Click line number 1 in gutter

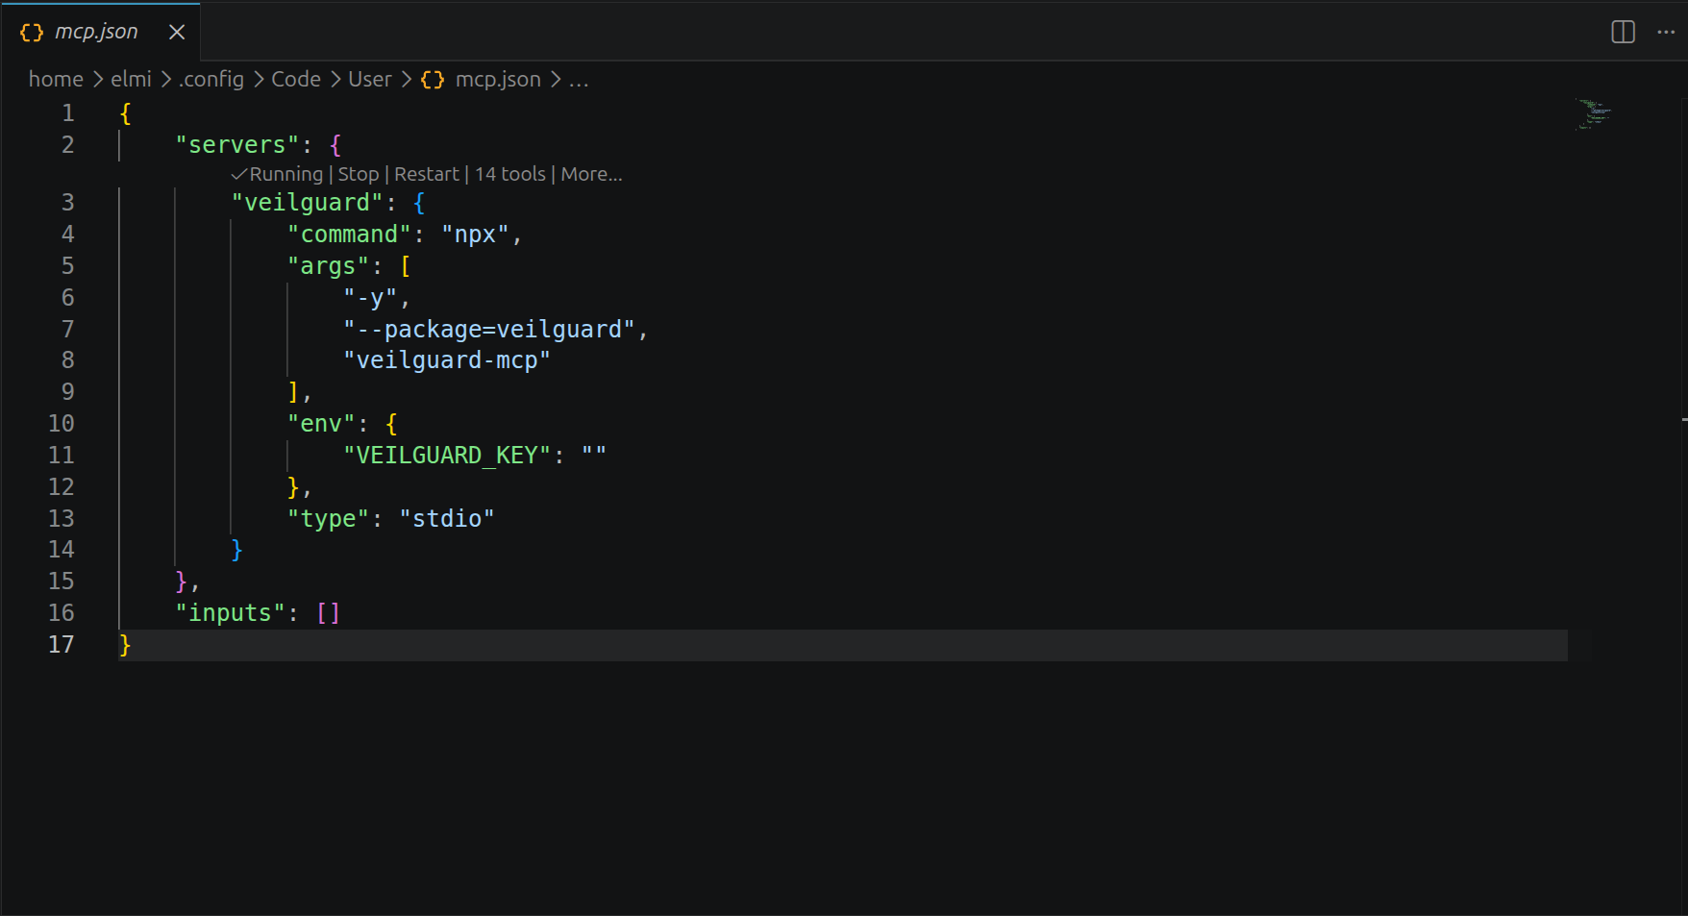click(68, 113)
